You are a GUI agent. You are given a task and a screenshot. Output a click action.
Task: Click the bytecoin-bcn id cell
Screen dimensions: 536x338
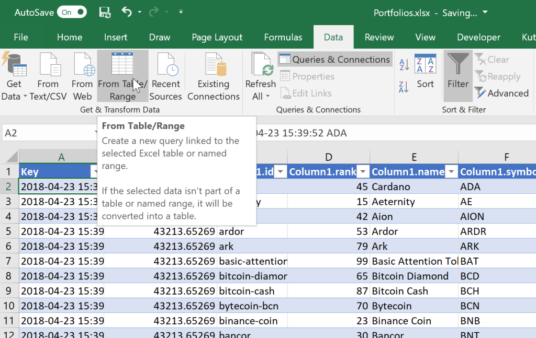point(252,306)
